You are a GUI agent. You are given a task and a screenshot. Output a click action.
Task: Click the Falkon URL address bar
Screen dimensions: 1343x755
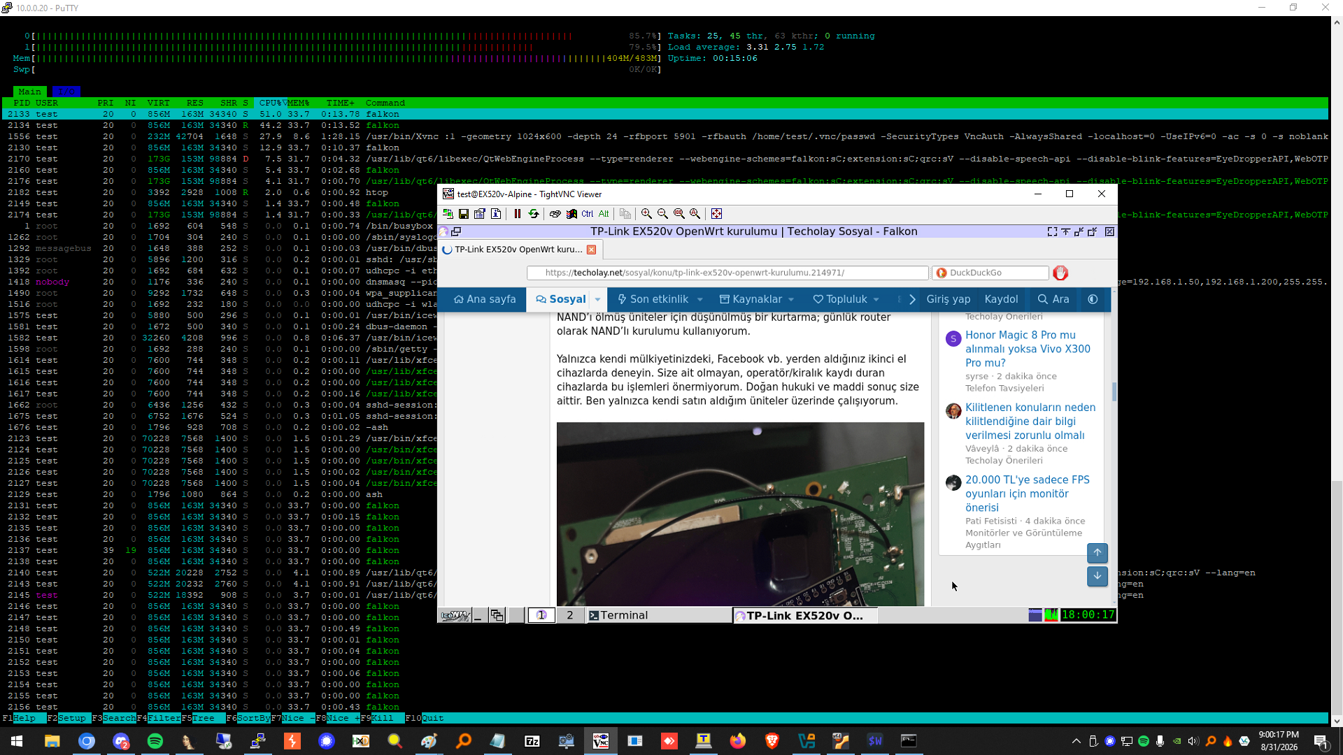(727, 273)
